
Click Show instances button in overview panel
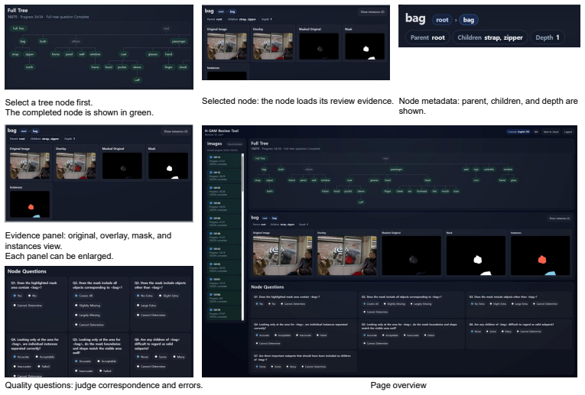(559, 219)
